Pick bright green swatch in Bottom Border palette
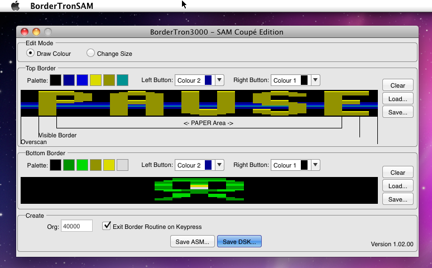Viewport: 432px width, 268px height. coord(82,165)
